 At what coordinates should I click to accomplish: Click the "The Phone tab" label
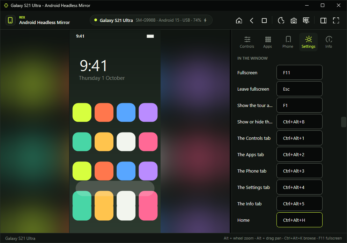[252, 171]
